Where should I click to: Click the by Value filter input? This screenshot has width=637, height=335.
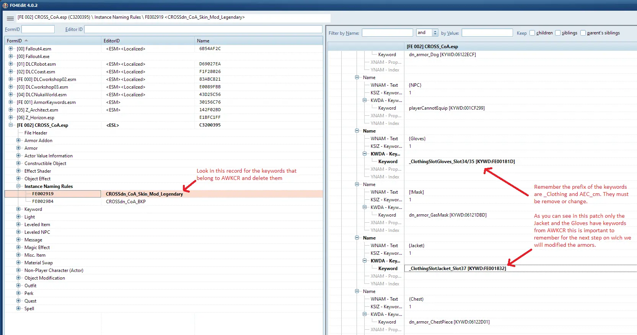point(487,33)
